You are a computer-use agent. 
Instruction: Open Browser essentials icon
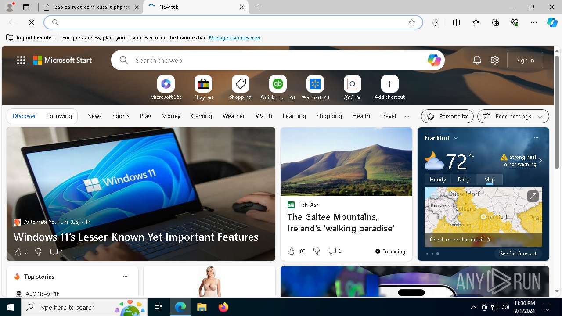coord(515,22)
